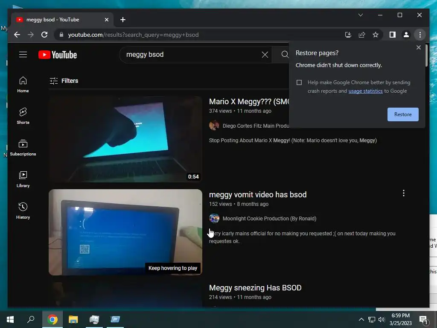The height and width of the screenshot is (328, 437).
Task: Click the Restore button
Action: [x=403, y=114]
